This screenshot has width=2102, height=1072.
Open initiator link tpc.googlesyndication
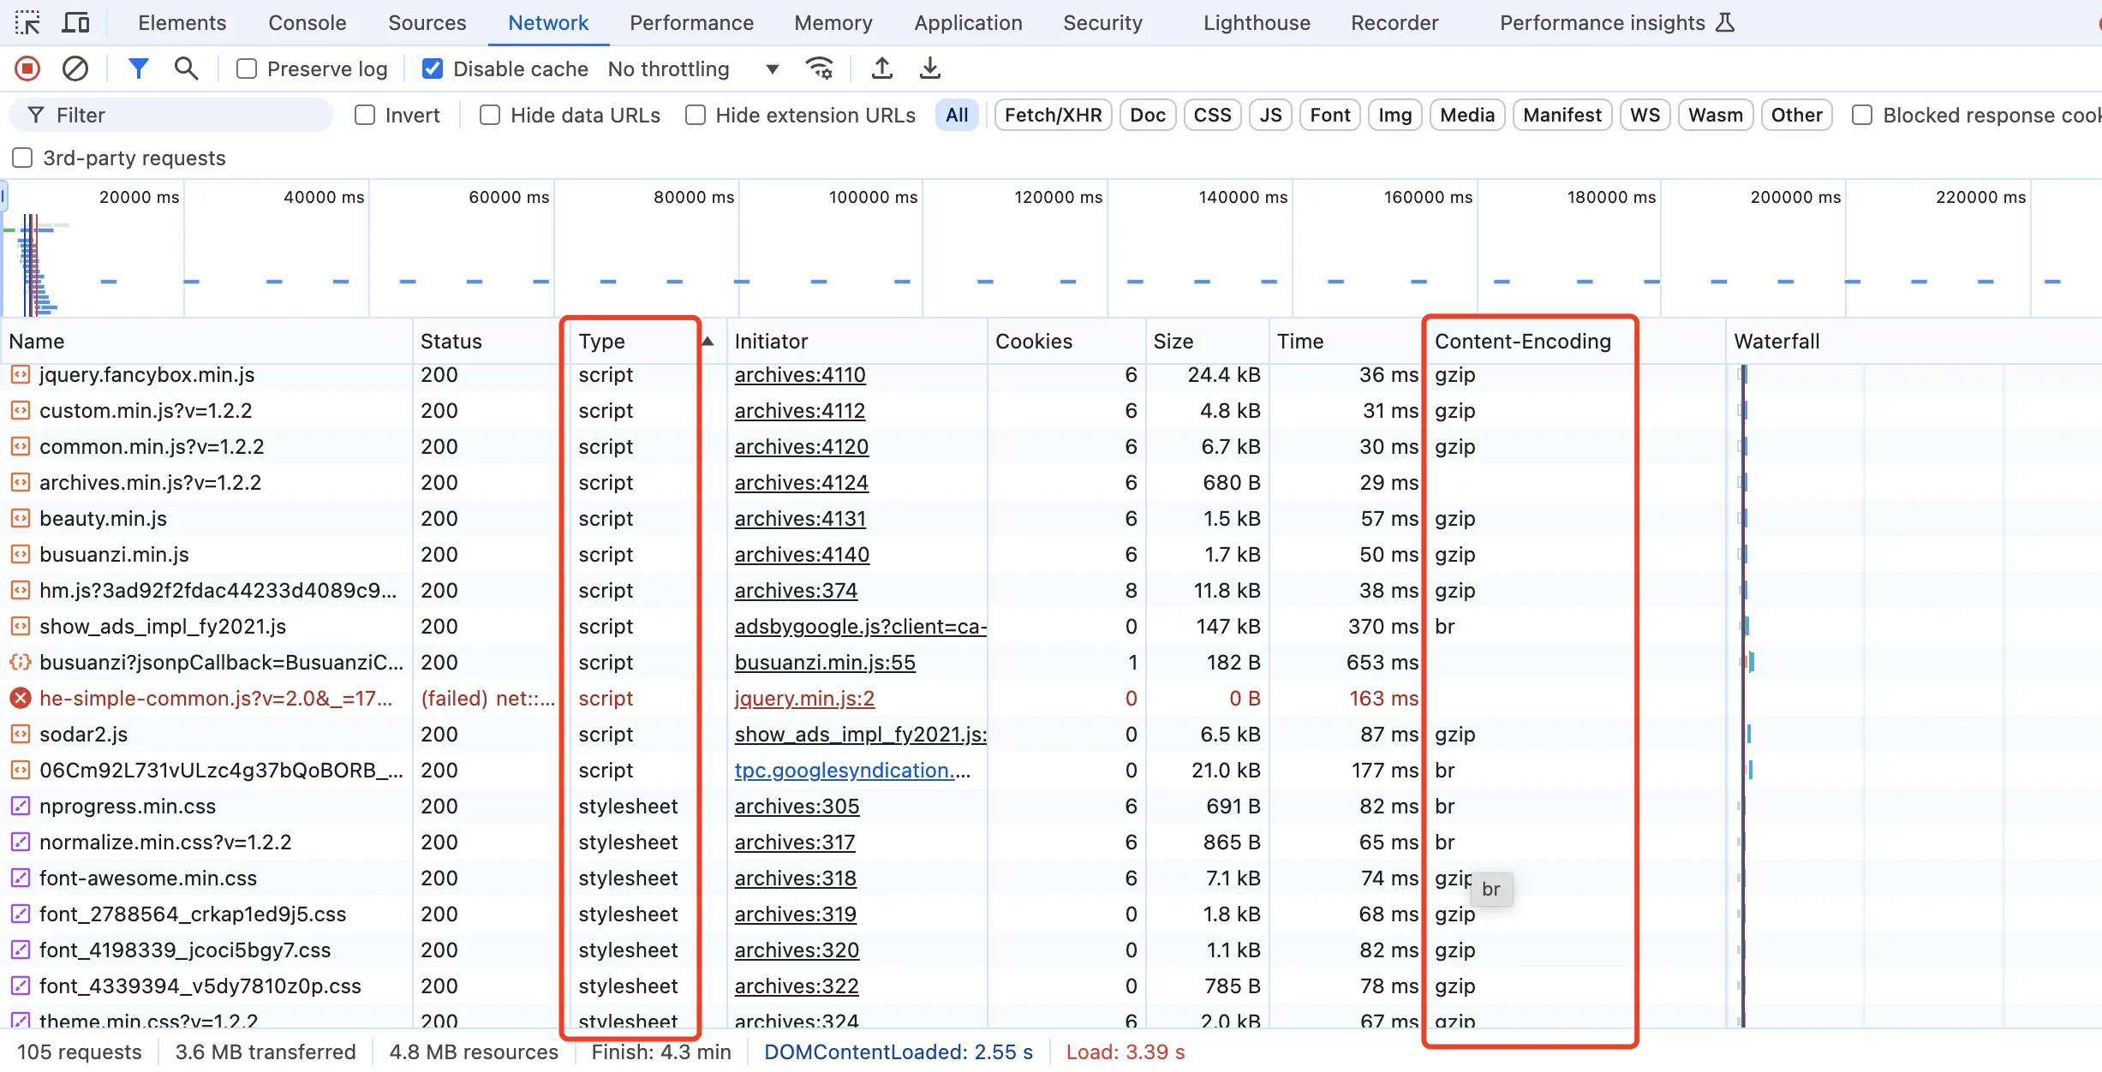[852, 771]
